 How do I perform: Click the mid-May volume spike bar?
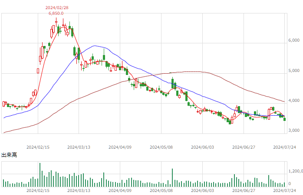click(x=172, y=178)
